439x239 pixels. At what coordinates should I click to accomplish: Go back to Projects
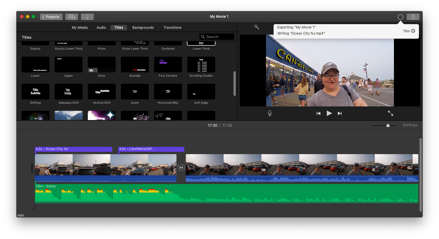click(x=51, y=17)
